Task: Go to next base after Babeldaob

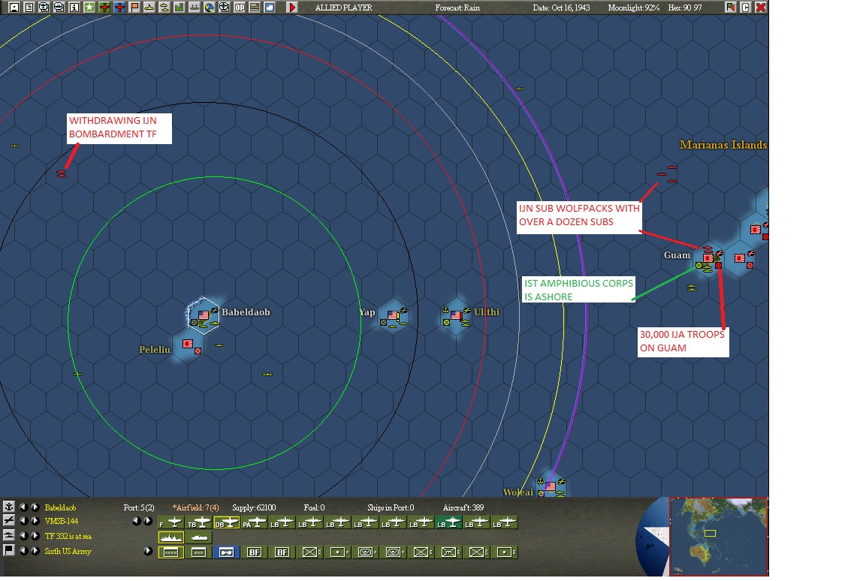Action: click(x=35, y=507)
